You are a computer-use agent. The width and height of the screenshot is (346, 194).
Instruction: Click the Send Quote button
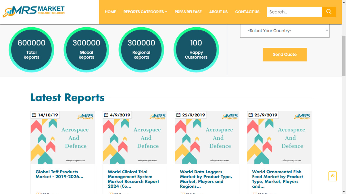[285, 54]
